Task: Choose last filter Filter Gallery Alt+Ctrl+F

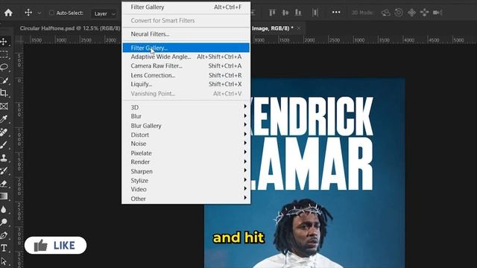Action: click(186, 7)
